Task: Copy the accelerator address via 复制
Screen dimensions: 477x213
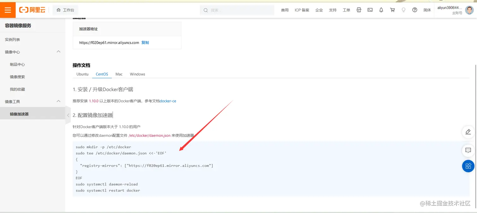Action: (145, 43)
